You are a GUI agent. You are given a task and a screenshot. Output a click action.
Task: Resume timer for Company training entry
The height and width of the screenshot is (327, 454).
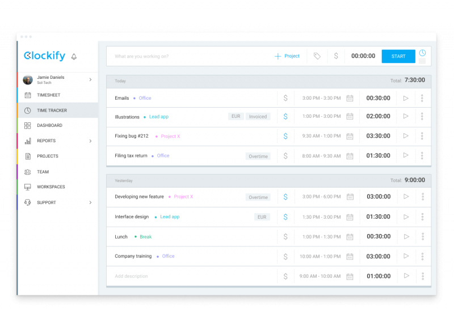(406, 256)
